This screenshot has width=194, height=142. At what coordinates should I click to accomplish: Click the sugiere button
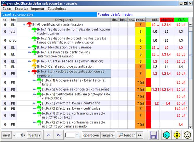tap(108, 135)
